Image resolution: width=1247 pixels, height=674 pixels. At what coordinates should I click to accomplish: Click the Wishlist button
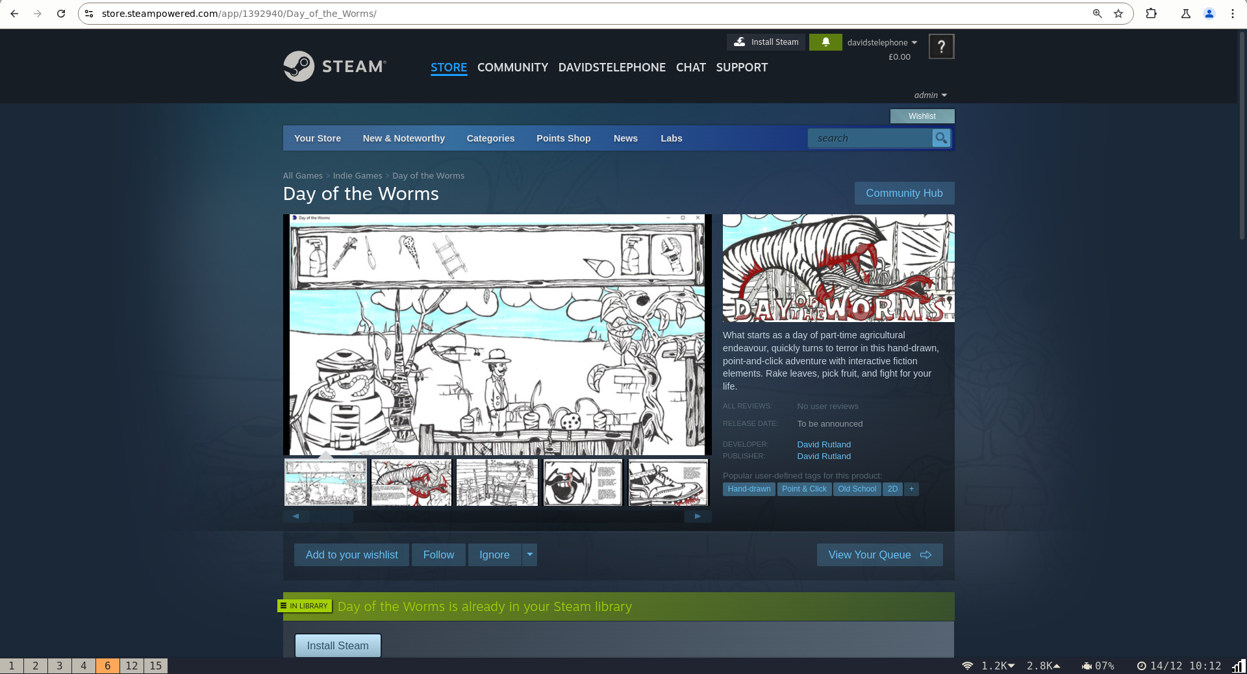pos(922,116)
